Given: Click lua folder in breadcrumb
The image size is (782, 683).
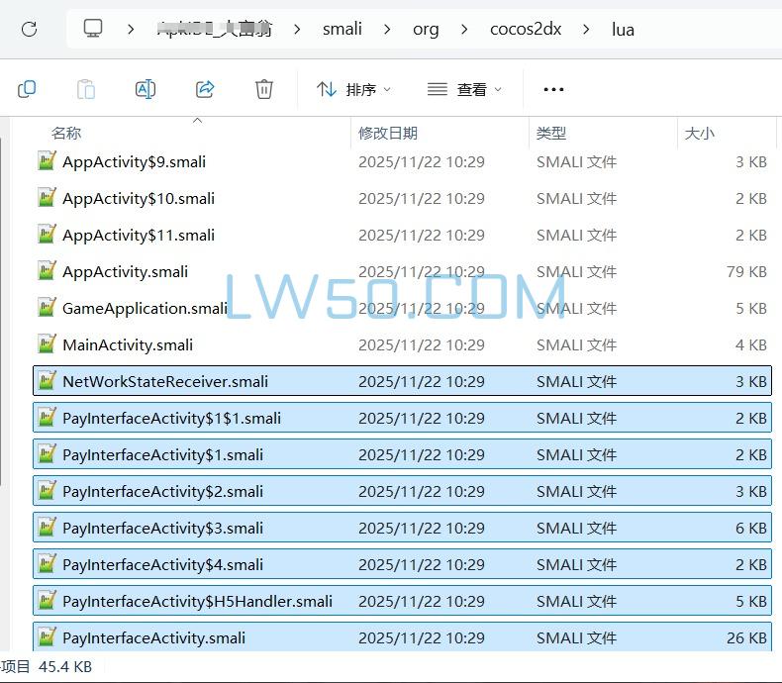Looking at the screenshot, I should pos(623,30).
